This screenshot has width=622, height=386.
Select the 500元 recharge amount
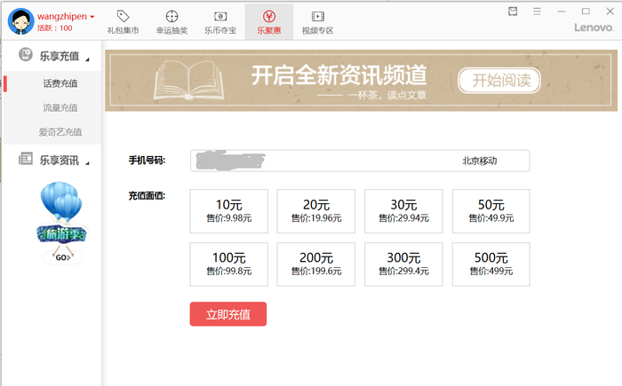pyautogui.click(x=490, y=264)
